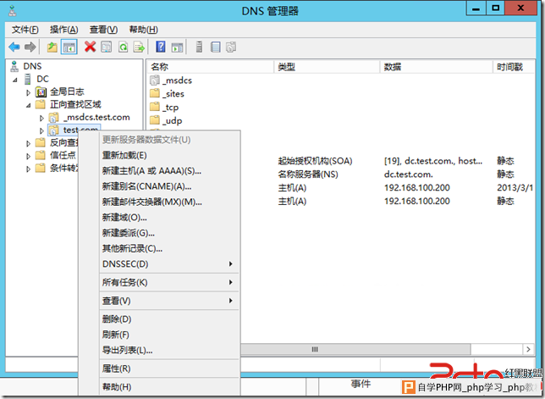Viewport: 545px width, 399px height.
Task: Collapse the DC server node
Action: coord(15,80)
